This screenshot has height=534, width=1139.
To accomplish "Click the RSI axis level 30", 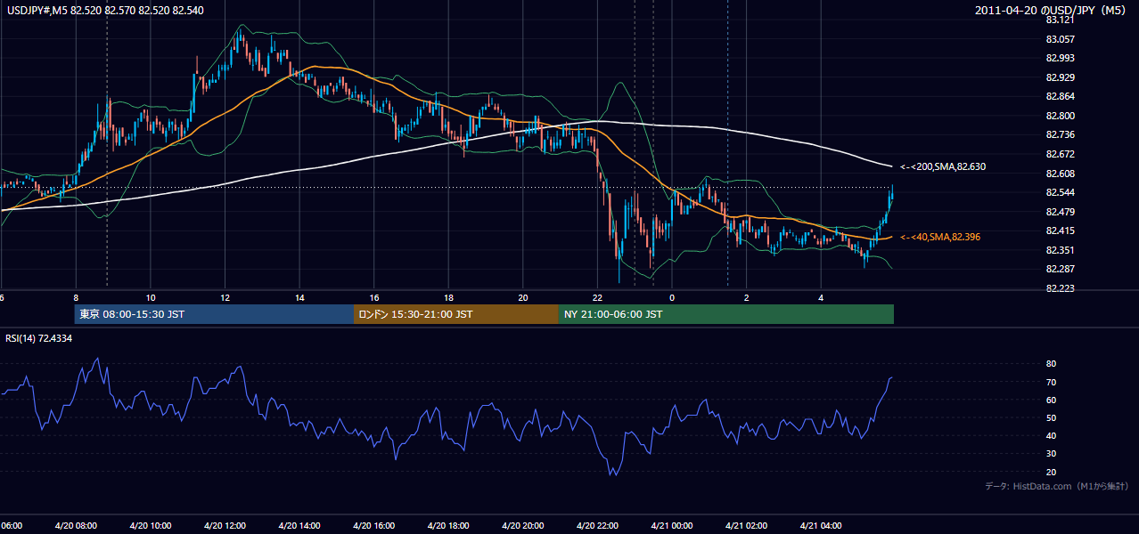I will [x=1052, y=454].
